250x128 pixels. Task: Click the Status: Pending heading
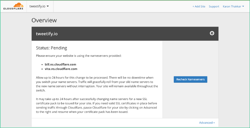click(x=52, y=48)
